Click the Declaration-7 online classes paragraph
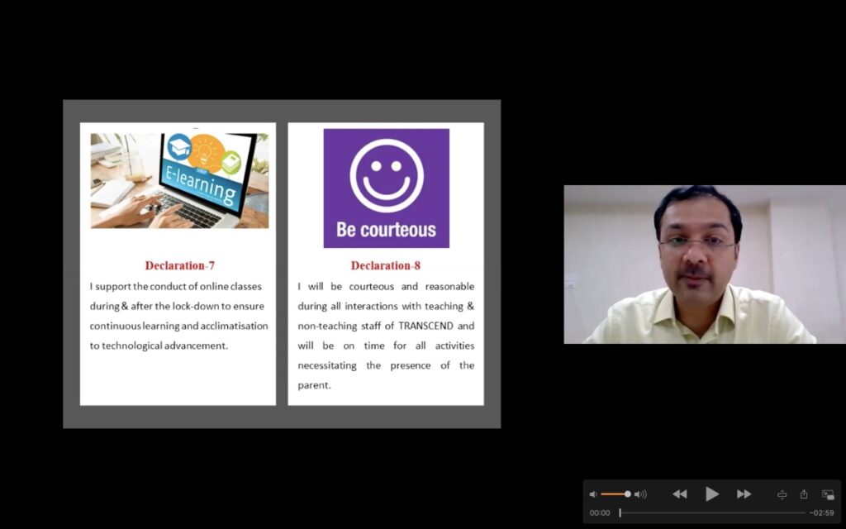 pyautogui.click(x=178, y=316)
